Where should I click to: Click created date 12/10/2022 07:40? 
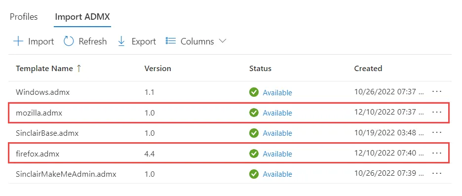point(389,153)
